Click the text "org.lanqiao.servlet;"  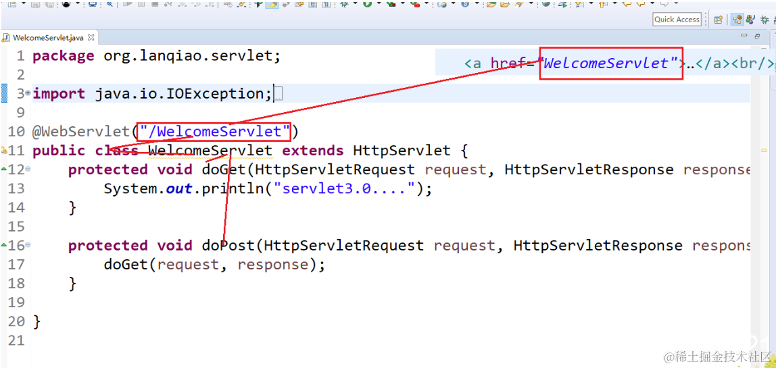coord(192,56)
